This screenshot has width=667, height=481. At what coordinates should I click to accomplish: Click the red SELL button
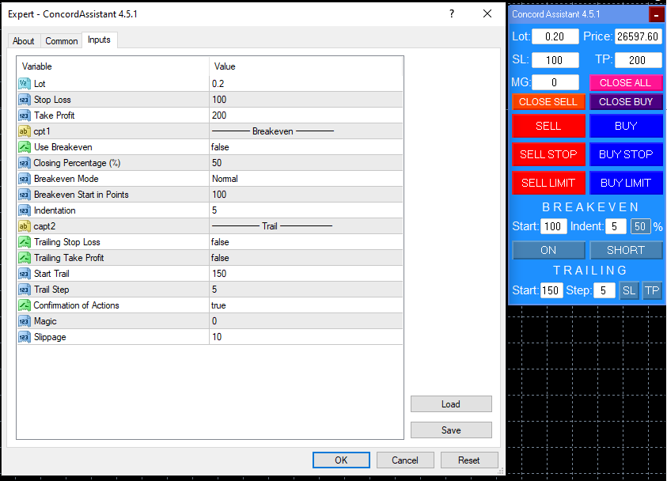548,126
